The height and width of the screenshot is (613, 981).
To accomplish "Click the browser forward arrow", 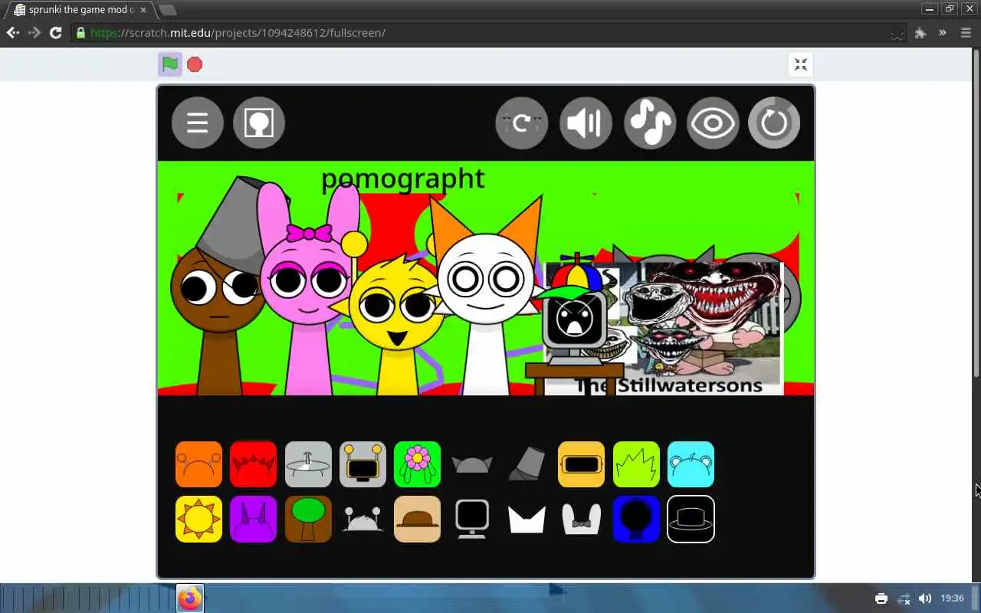I will pyautogui.click(x=34, y=32).
